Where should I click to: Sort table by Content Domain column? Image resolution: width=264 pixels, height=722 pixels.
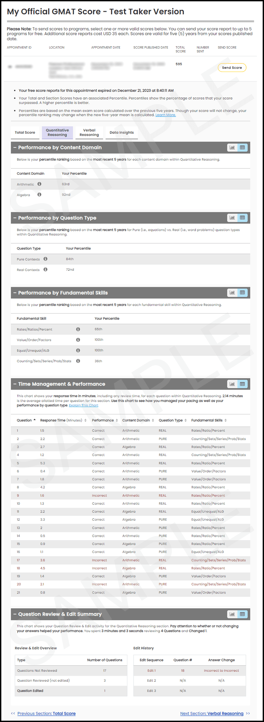tap(153, 420)
